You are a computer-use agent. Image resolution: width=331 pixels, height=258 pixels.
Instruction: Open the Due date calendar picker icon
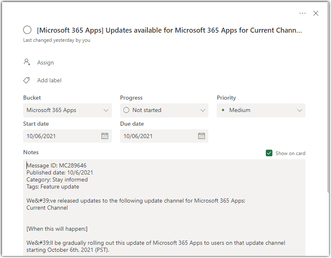coord(201,136)
